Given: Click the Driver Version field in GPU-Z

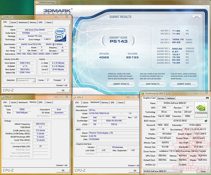Looking at the screenshot, I should tap(182, 151).
